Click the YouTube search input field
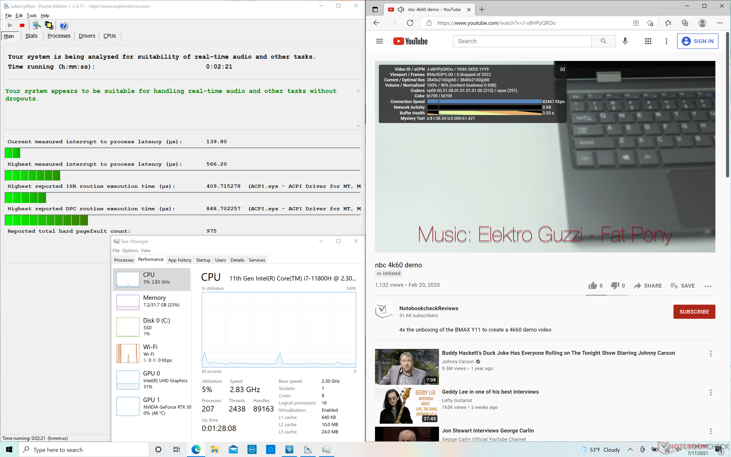 pos(522,41)
